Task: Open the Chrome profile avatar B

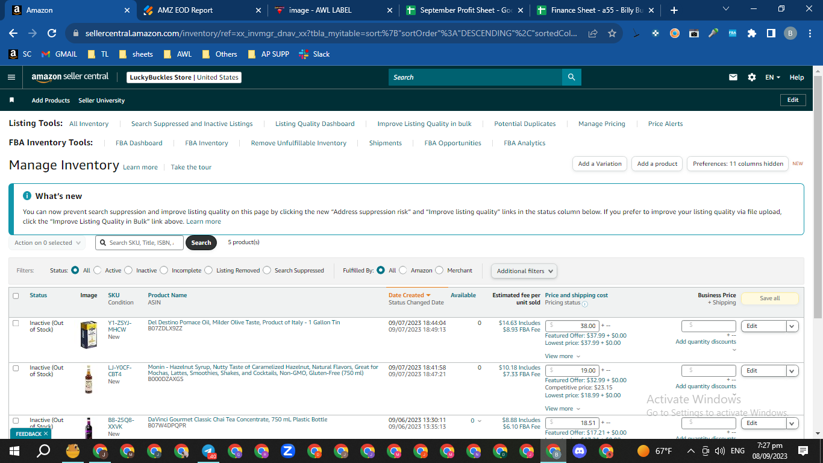Action: 790,34
